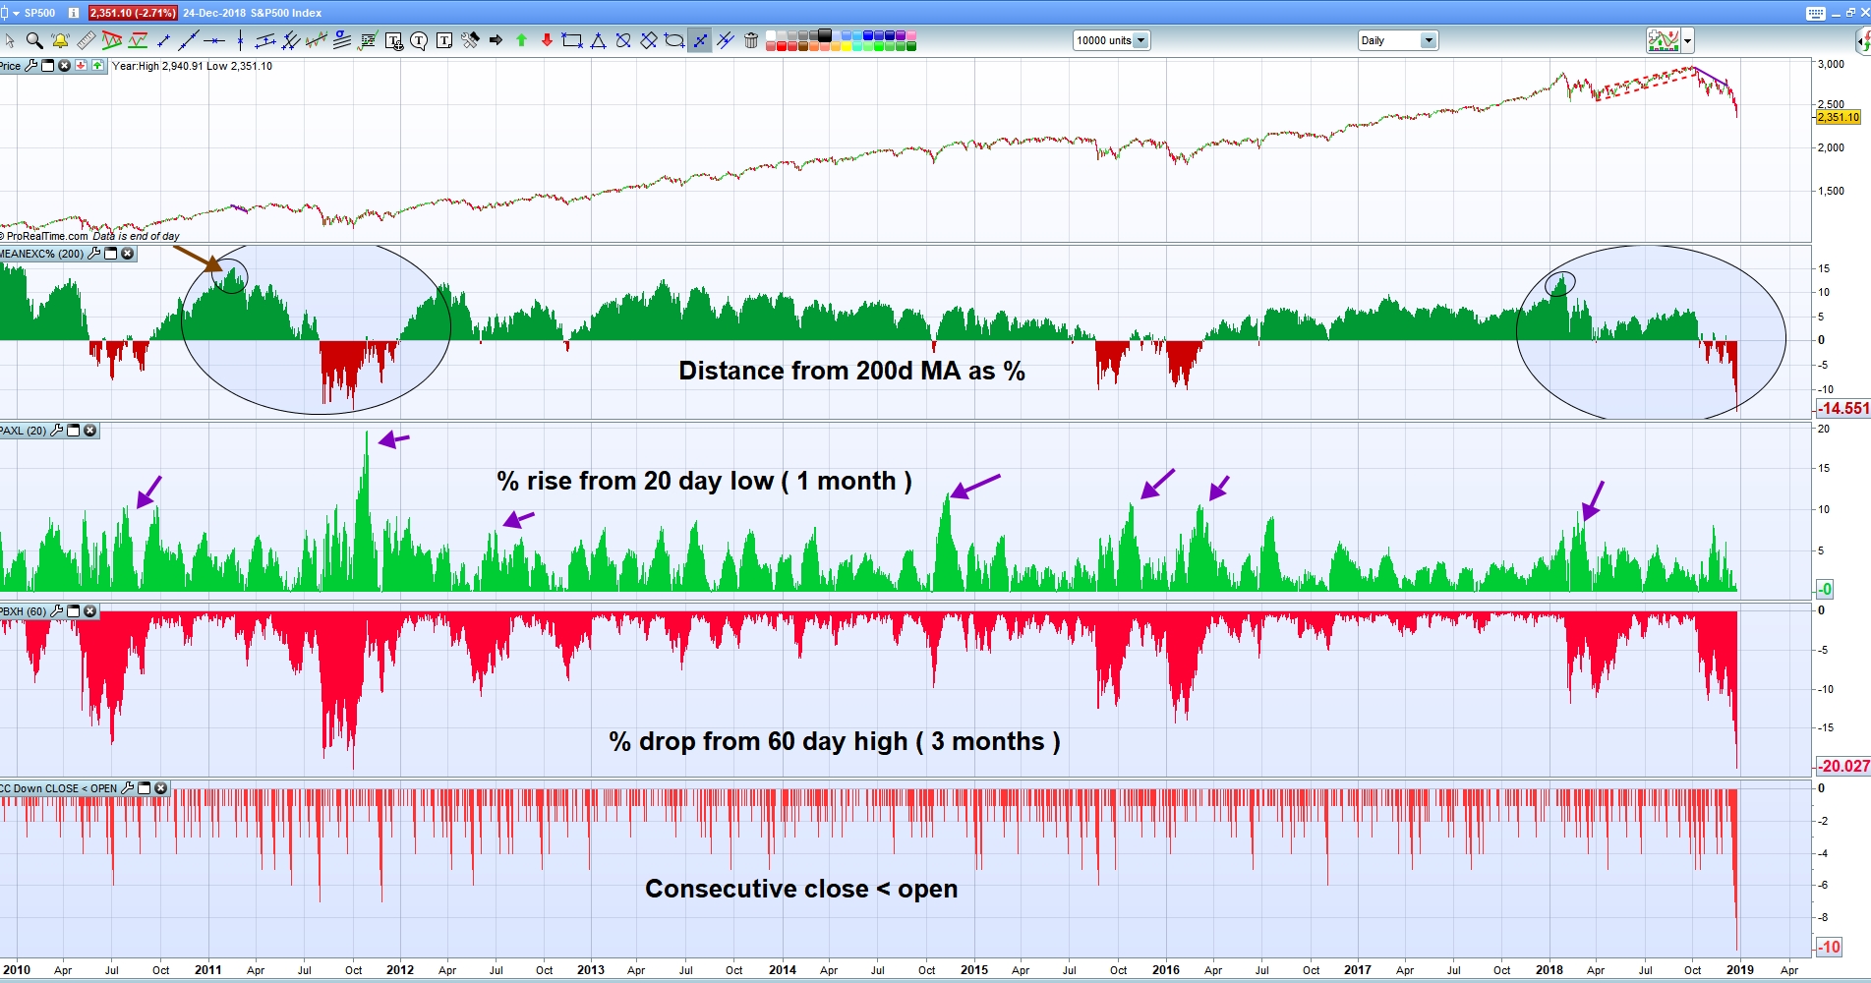Click the PBXH (60) panel label
The image size is (1871, 983).
[x=24, y=611]
